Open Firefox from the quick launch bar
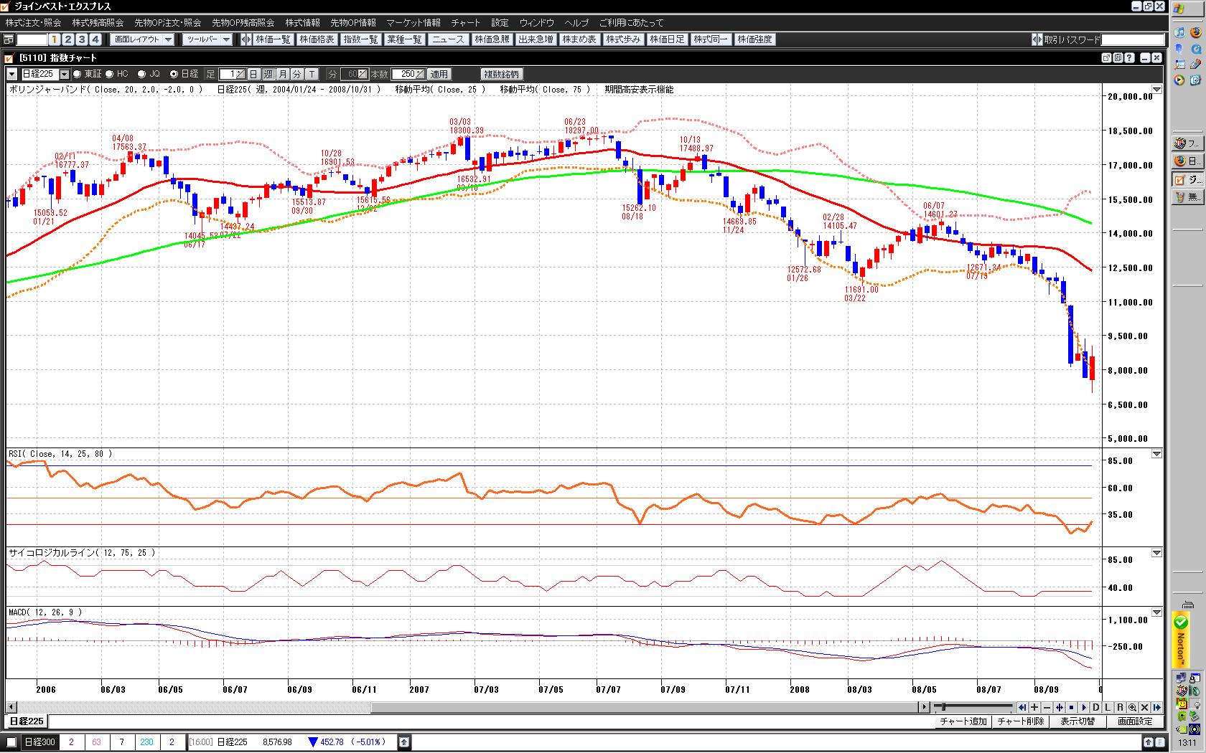This screenshot has height=753, width=1206. pyautogui.click(x=1196, y=32)
